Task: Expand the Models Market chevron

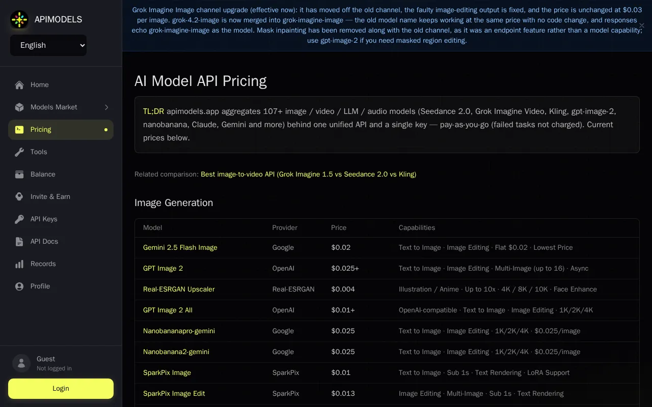Action: (x=106, y=107)
